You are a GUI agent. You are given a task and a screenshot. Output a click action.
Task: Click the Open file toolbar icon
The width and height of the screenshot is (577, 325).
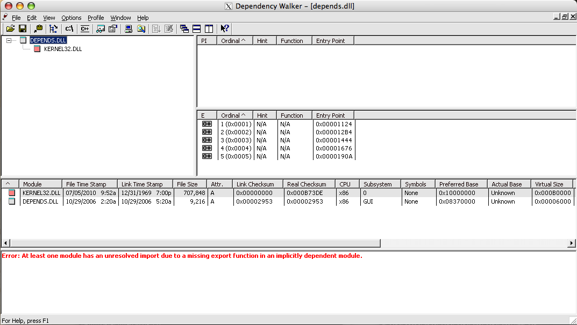coord(10,28)
